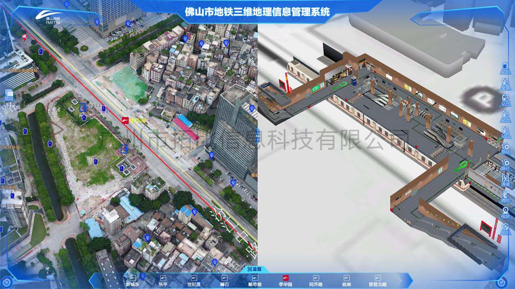
Task: Click the 路径 icon with lock symbol
Action: pos(505,165)
